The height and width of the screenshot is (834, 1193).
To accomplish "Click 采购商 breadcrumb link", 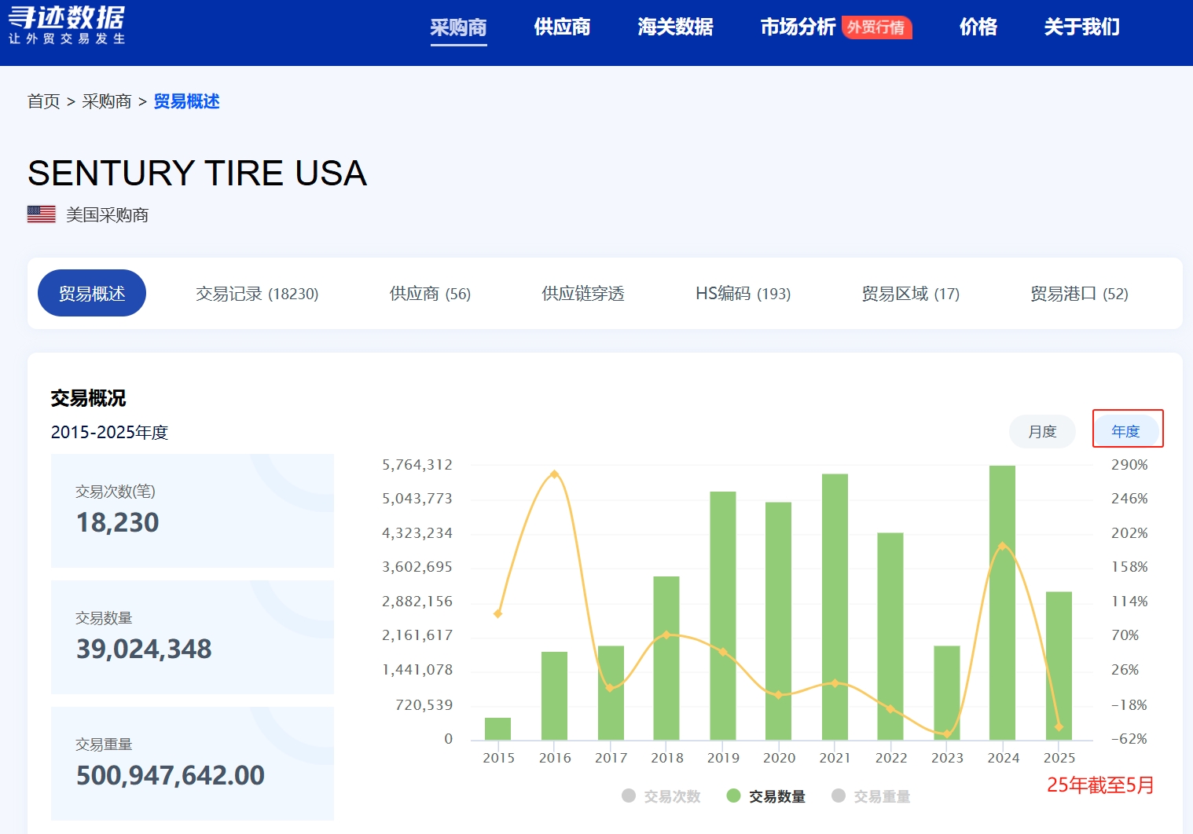I will [106, 101].
